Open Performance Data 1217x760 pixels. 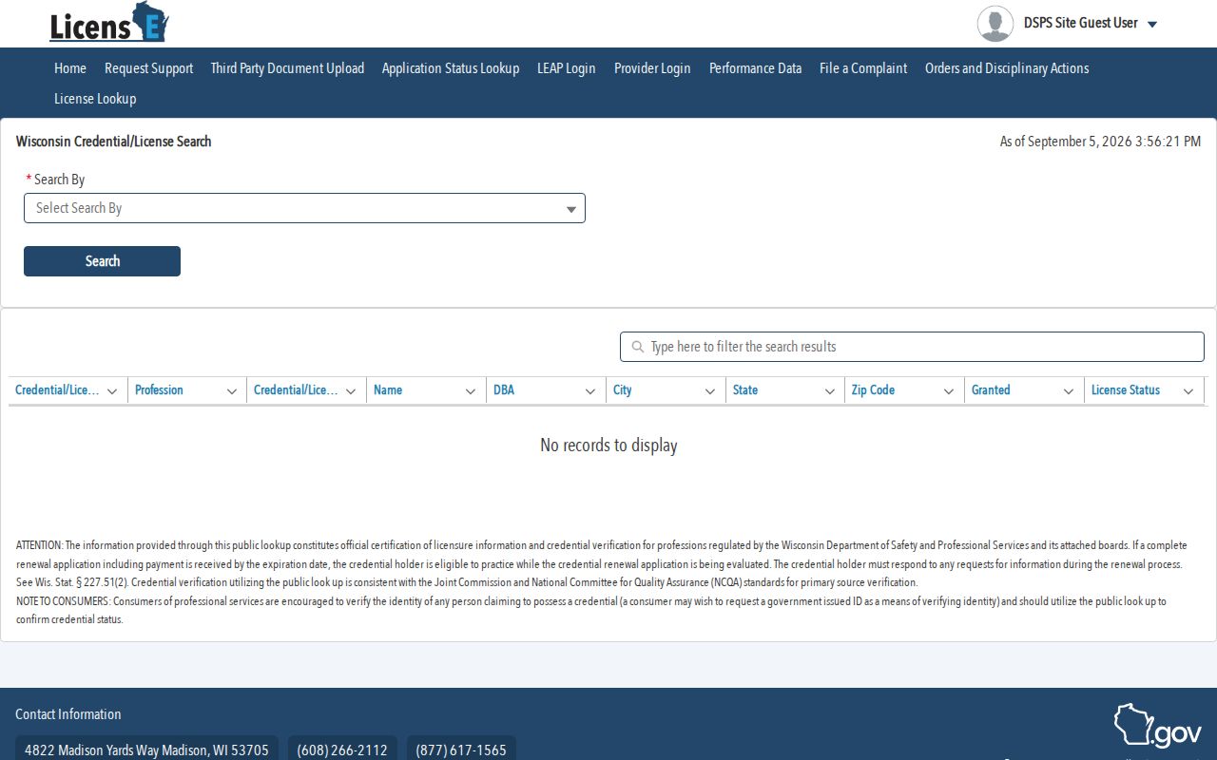755,68
